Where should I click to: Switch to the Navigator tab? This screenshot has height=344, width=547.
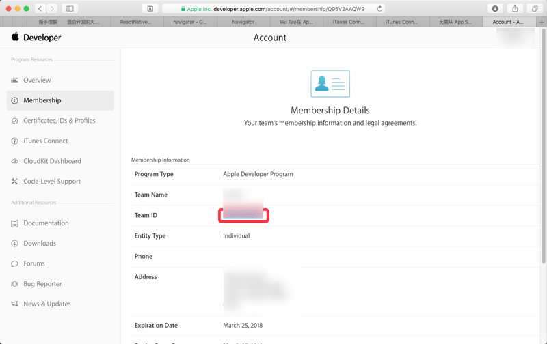click(243, 22)
